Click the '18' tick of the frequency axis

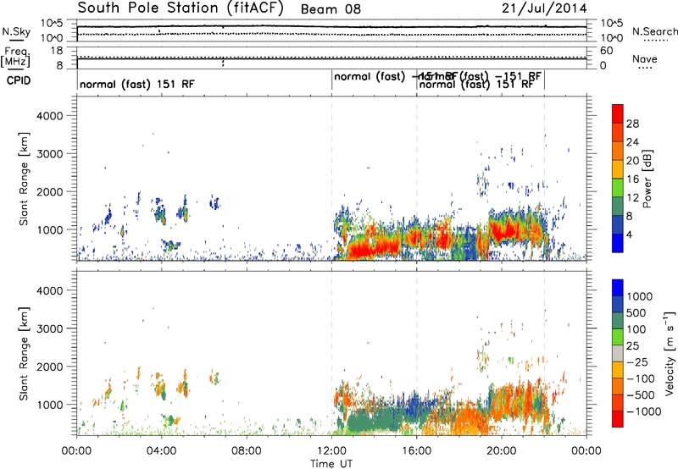click(x=57, y=51)
